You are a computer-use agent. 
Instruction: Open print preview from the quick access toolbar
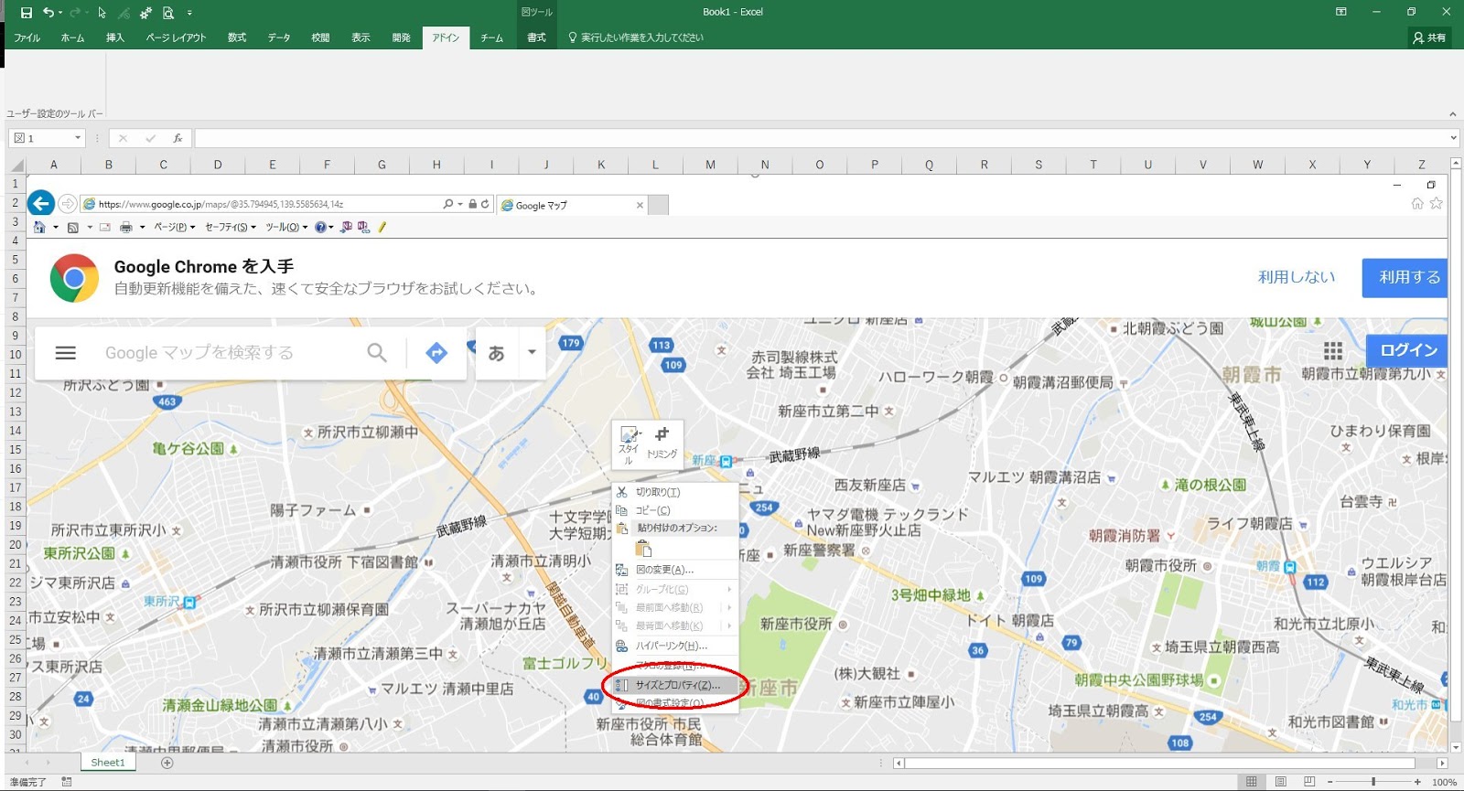tap(168, 13)
